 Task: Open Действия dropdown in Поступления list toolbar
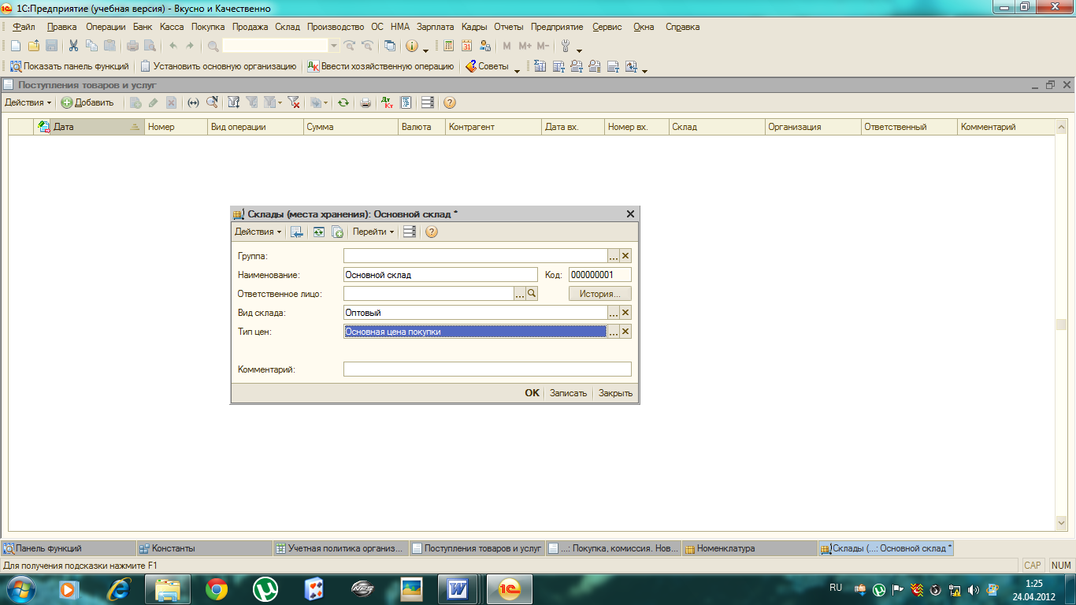pyautogui.click(x=28, y=102)
